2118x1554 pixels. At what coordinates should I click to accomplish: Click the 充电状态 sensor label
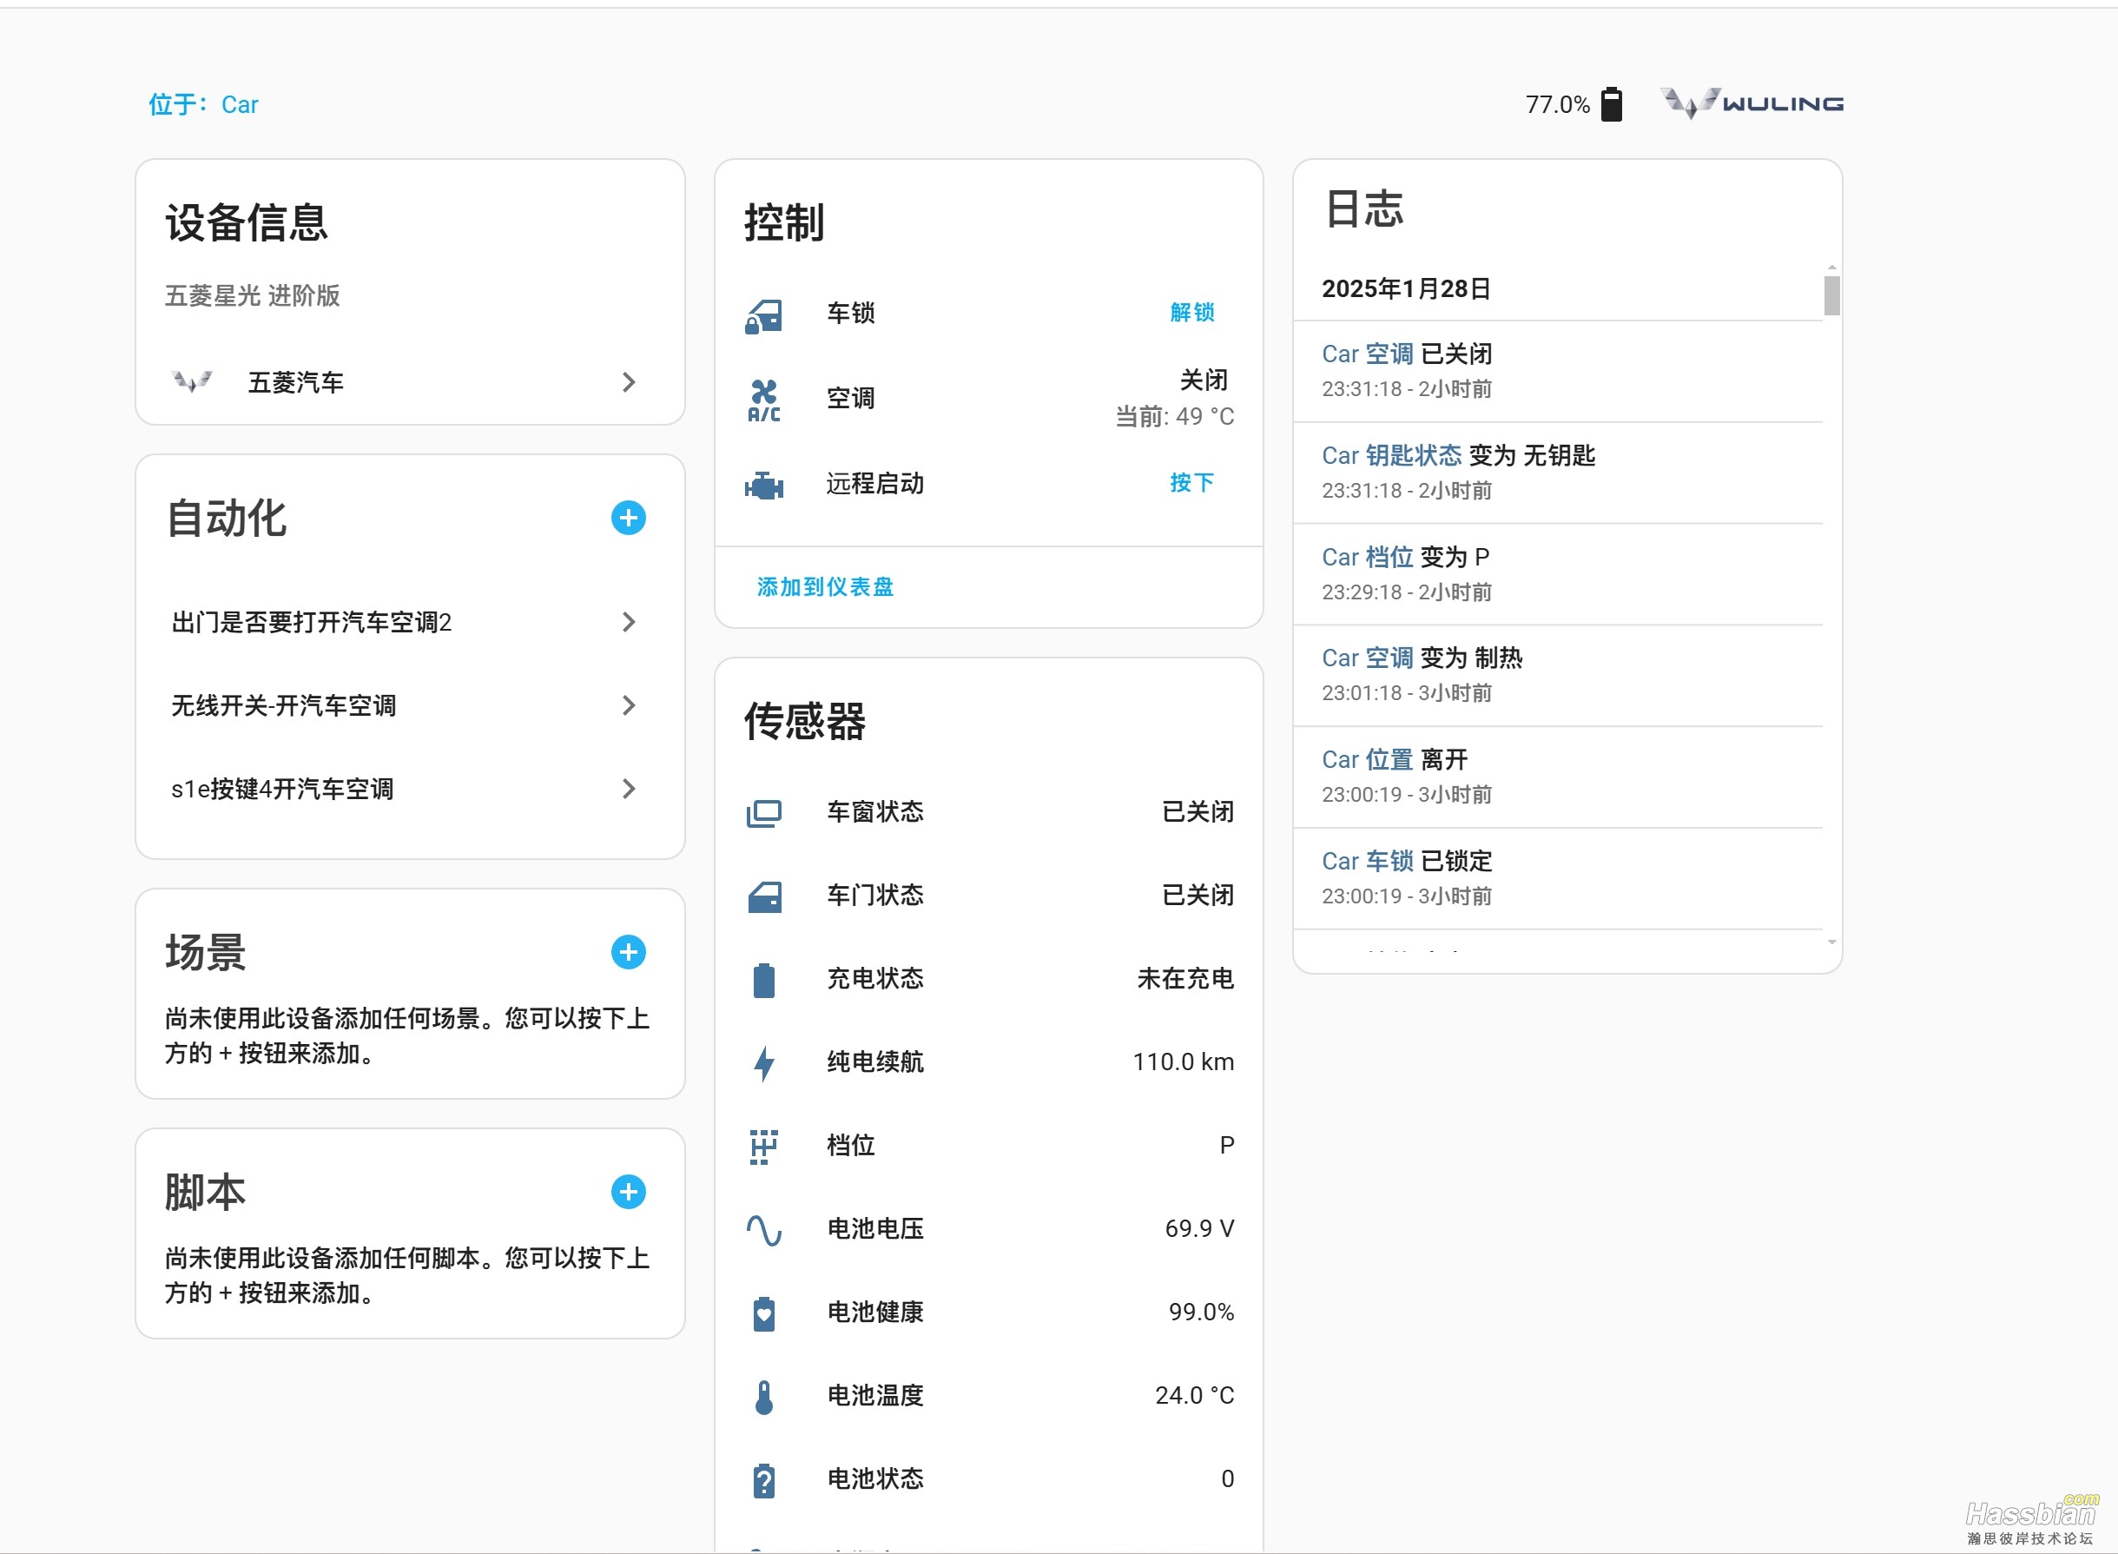pyautogui.click(x=874, y=979)
